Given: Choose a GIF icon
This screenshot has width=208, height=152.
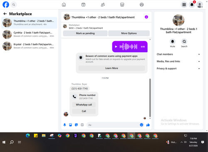Looking at the screenshot, I should [82, 125].
